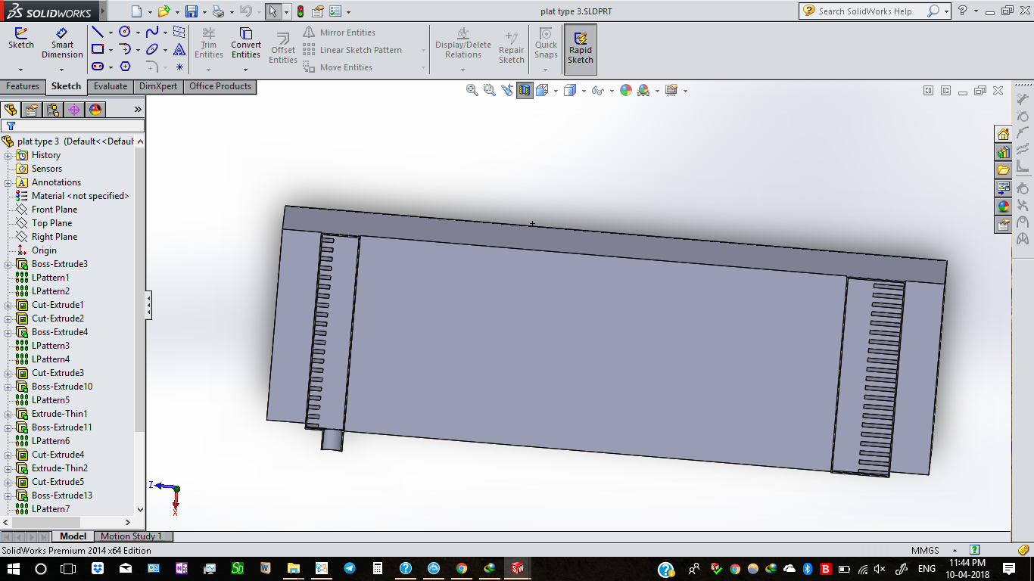Insert sketch Text with the A tool
1034x581 pixels.
click(179, 49)
